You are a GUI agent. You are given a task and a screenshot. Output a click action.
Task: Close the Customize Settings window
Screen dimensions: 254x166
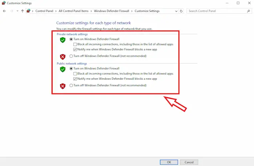pyautogui.click(x=249, y=3)
